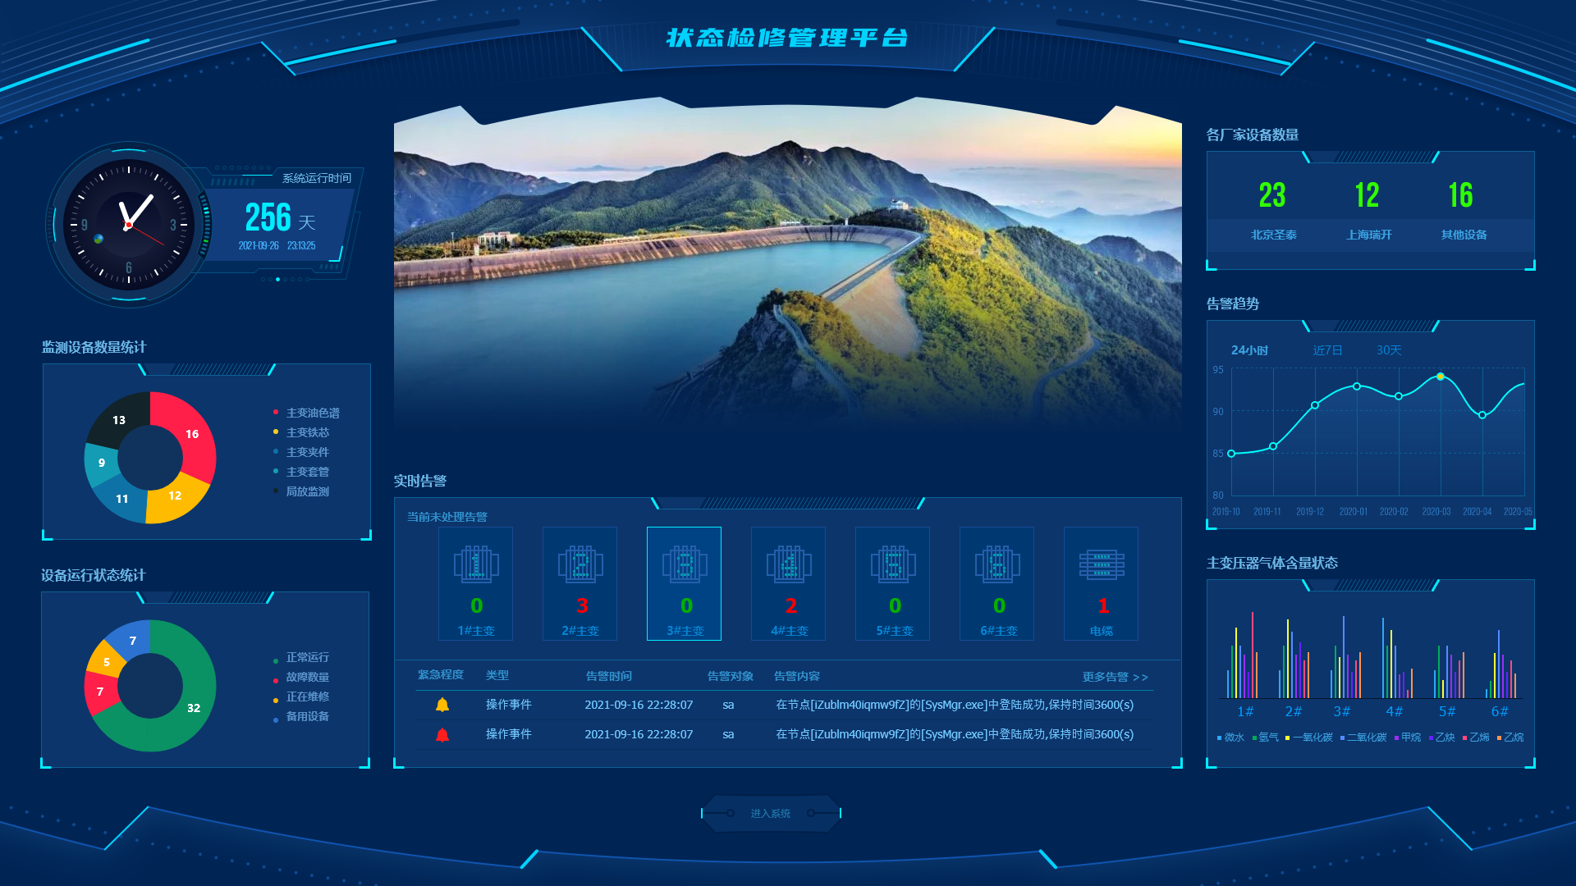
Task: Toggle 甲烷 gas legend item
Action: pyautogui.click(x=1408, y=738)
